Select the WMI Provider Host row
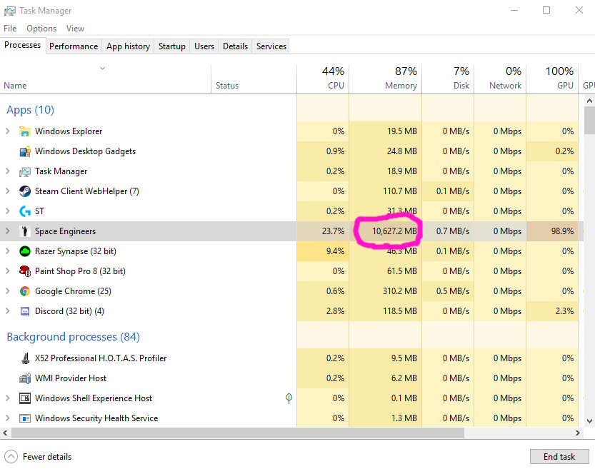The width and height of the screenshot is (595, 474). pos(71,378)
